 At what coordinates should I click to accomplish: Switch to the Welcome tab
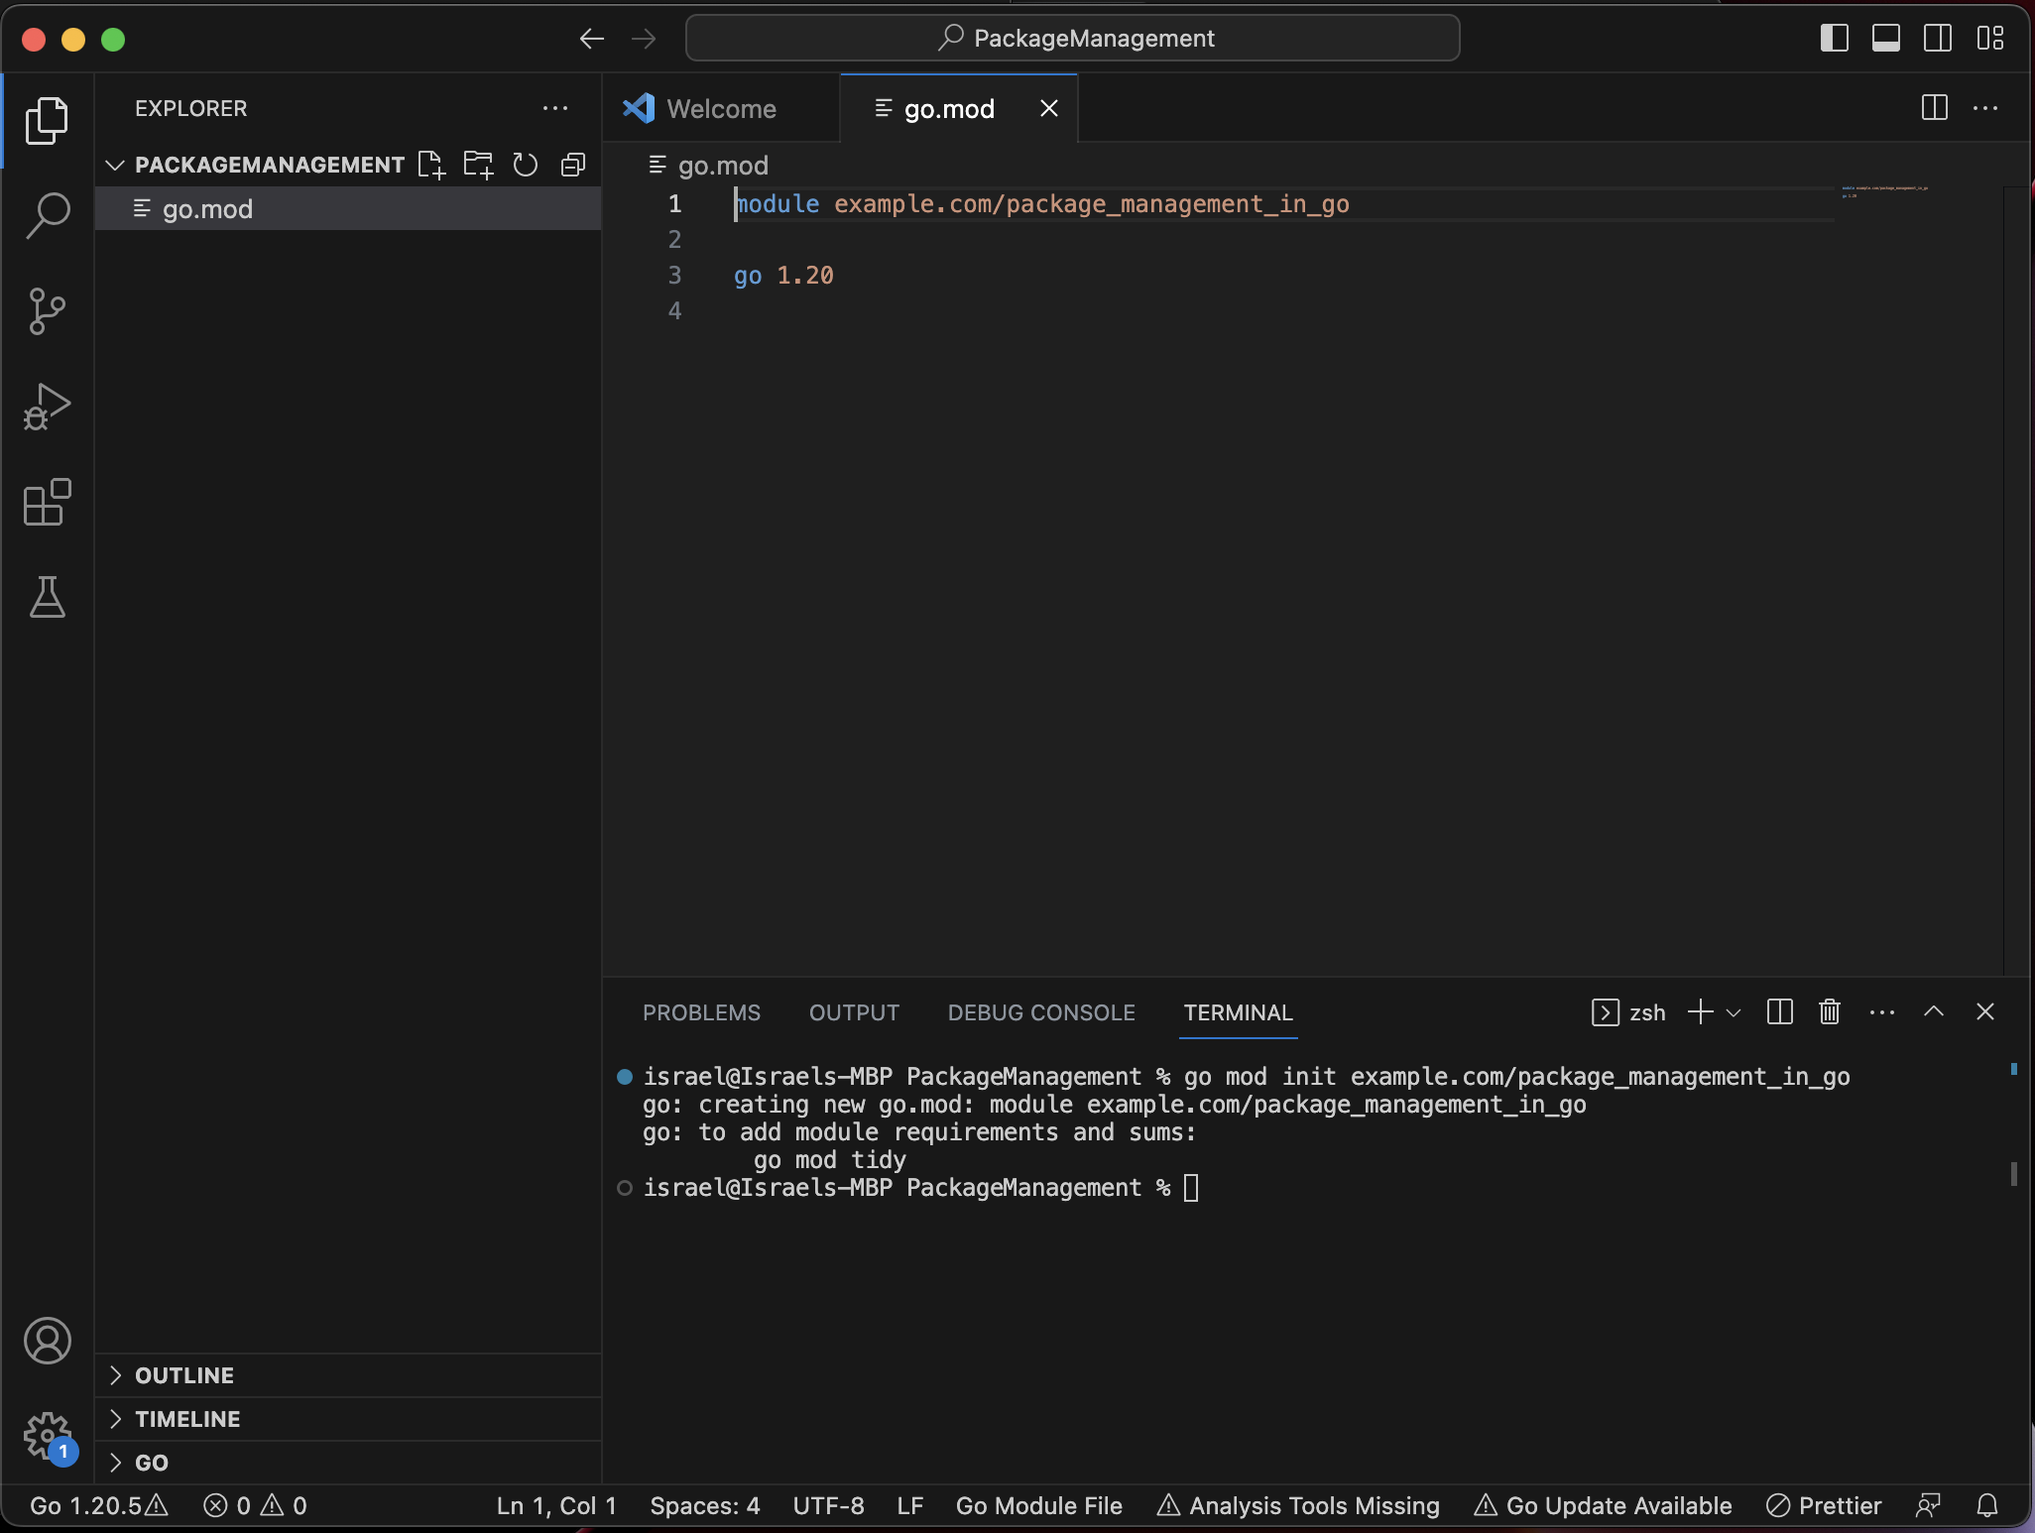(721, 109)
